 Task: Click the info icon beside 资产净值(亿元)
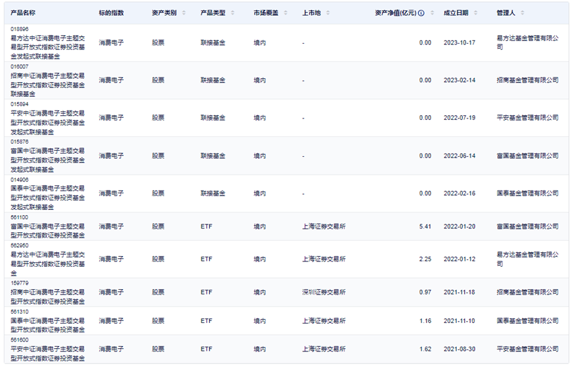(x=421, y=13)
